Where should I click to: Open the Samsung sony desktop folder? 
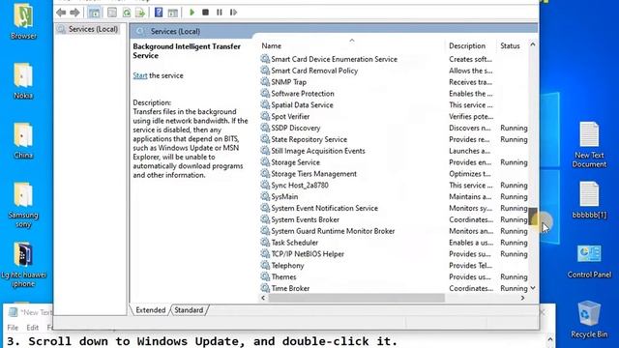point(23,205)
